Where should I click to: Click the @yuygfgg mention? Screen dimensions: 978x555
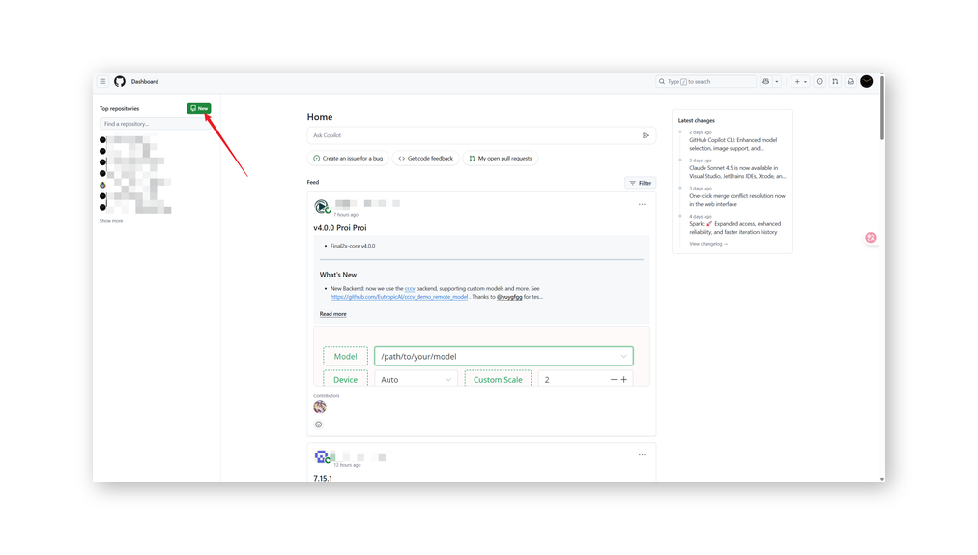pos(509,297)
